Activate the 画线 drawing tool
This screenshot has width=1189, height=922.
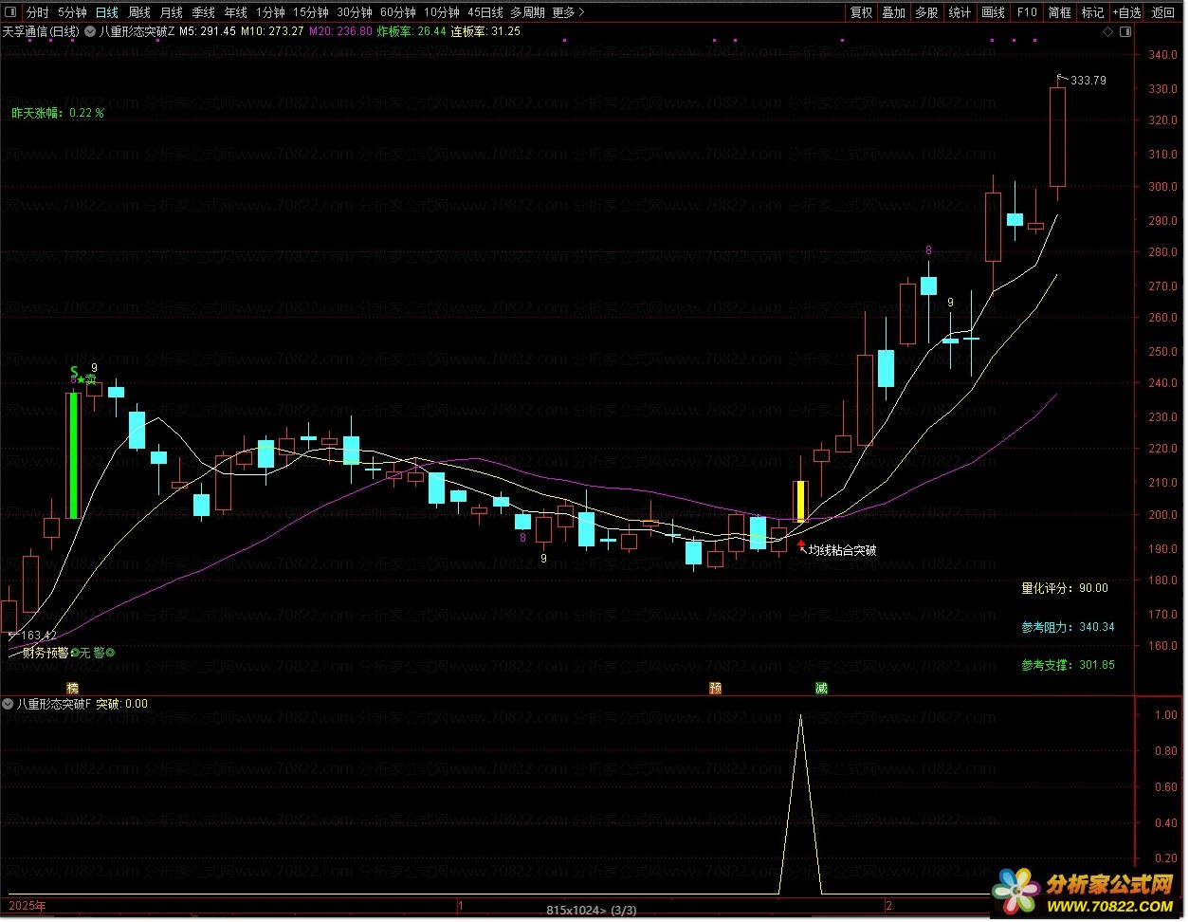[x=993, y=12]
